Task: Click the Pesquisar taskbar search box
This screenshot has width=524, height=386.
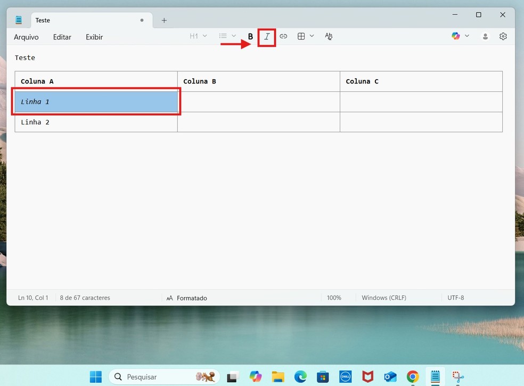Action: pyautogui.click(x=165, y=377)
